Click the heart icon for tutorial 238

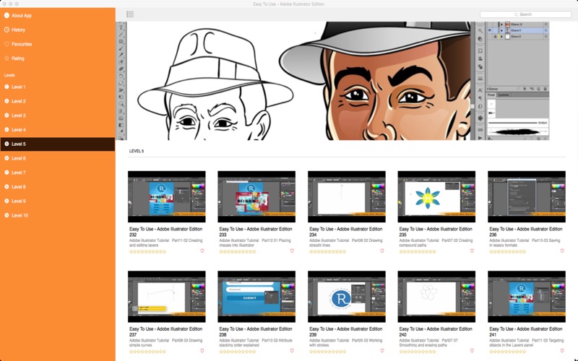[x=292, y=351]
